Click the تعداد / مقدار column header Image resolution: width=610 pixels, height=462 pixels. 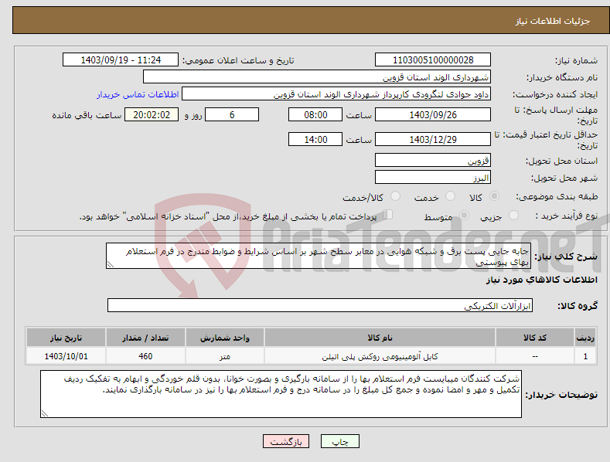click(145, 338)
